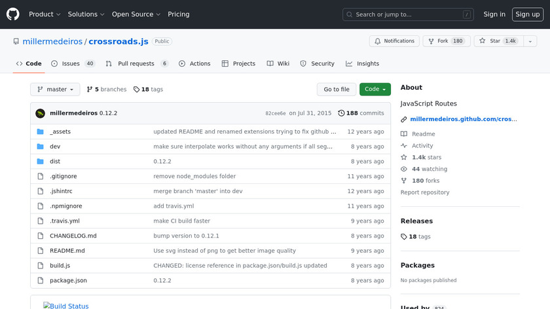Open millermedeiros.github.com website link
The height and width of the screenshot is (309, 550).
(464, 119)
